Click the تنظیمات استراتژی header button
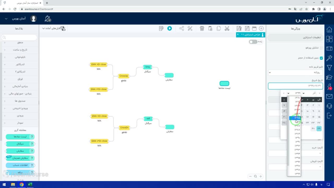The height and width of the screenshot is (188, 334). point(296,38)
